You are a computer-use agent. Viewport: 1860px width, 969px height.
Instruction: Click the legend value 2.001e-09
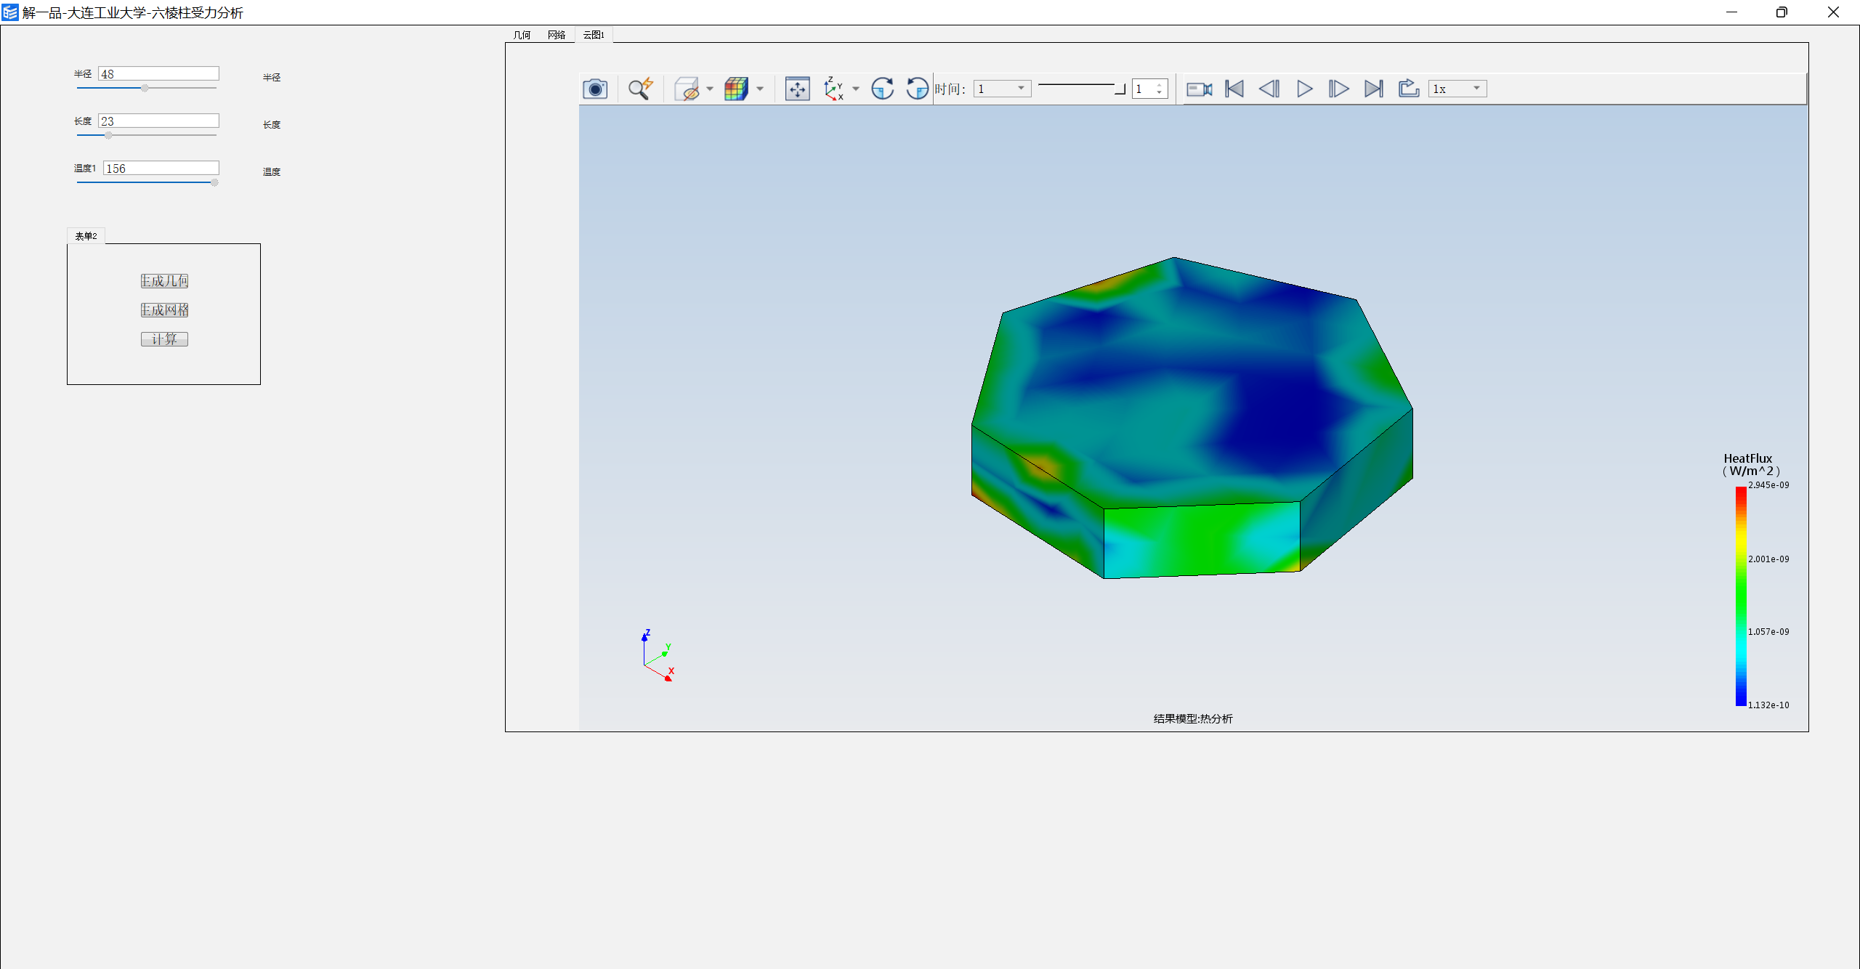click(x=1768, y=559)
